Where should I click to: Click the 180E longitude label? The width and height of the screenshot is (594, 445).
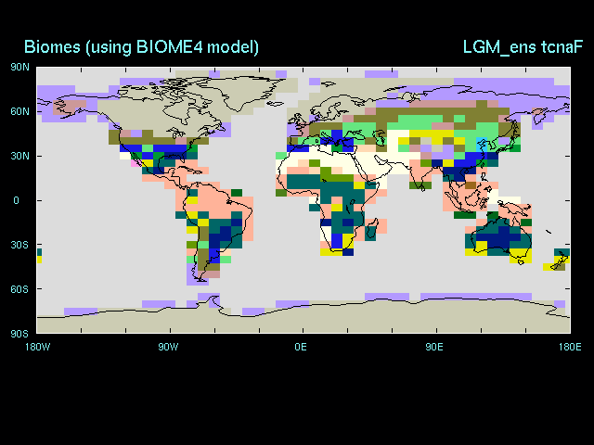[570, 347]
